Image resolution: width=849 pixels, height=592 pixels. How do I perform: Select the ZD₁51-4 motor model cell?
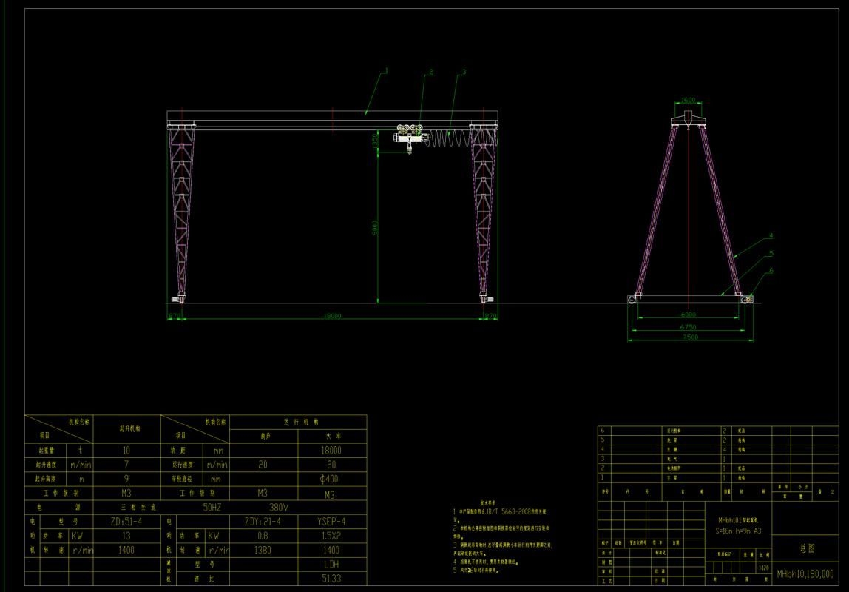(126, 521)
